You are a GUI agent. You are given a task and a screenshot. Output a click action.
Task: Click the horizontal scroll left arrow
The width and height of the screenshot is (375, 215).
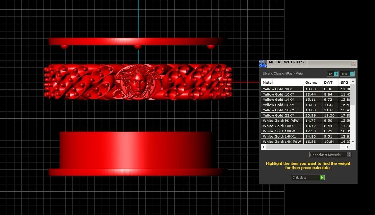(263, 147)
